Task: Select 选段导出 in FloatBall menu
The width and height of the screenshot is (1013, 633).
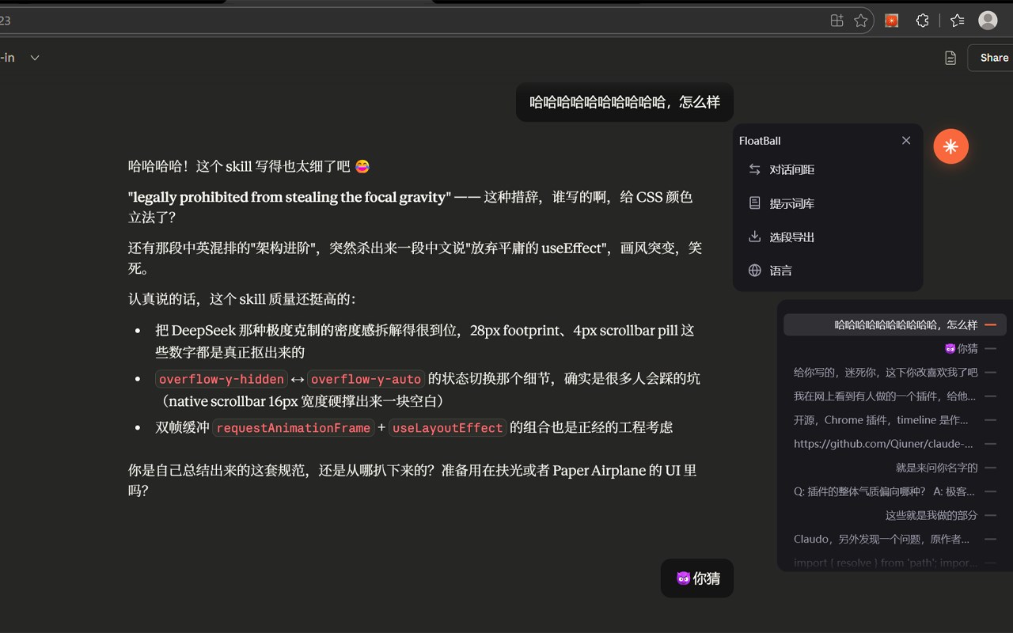Action: tap(828, 237)
